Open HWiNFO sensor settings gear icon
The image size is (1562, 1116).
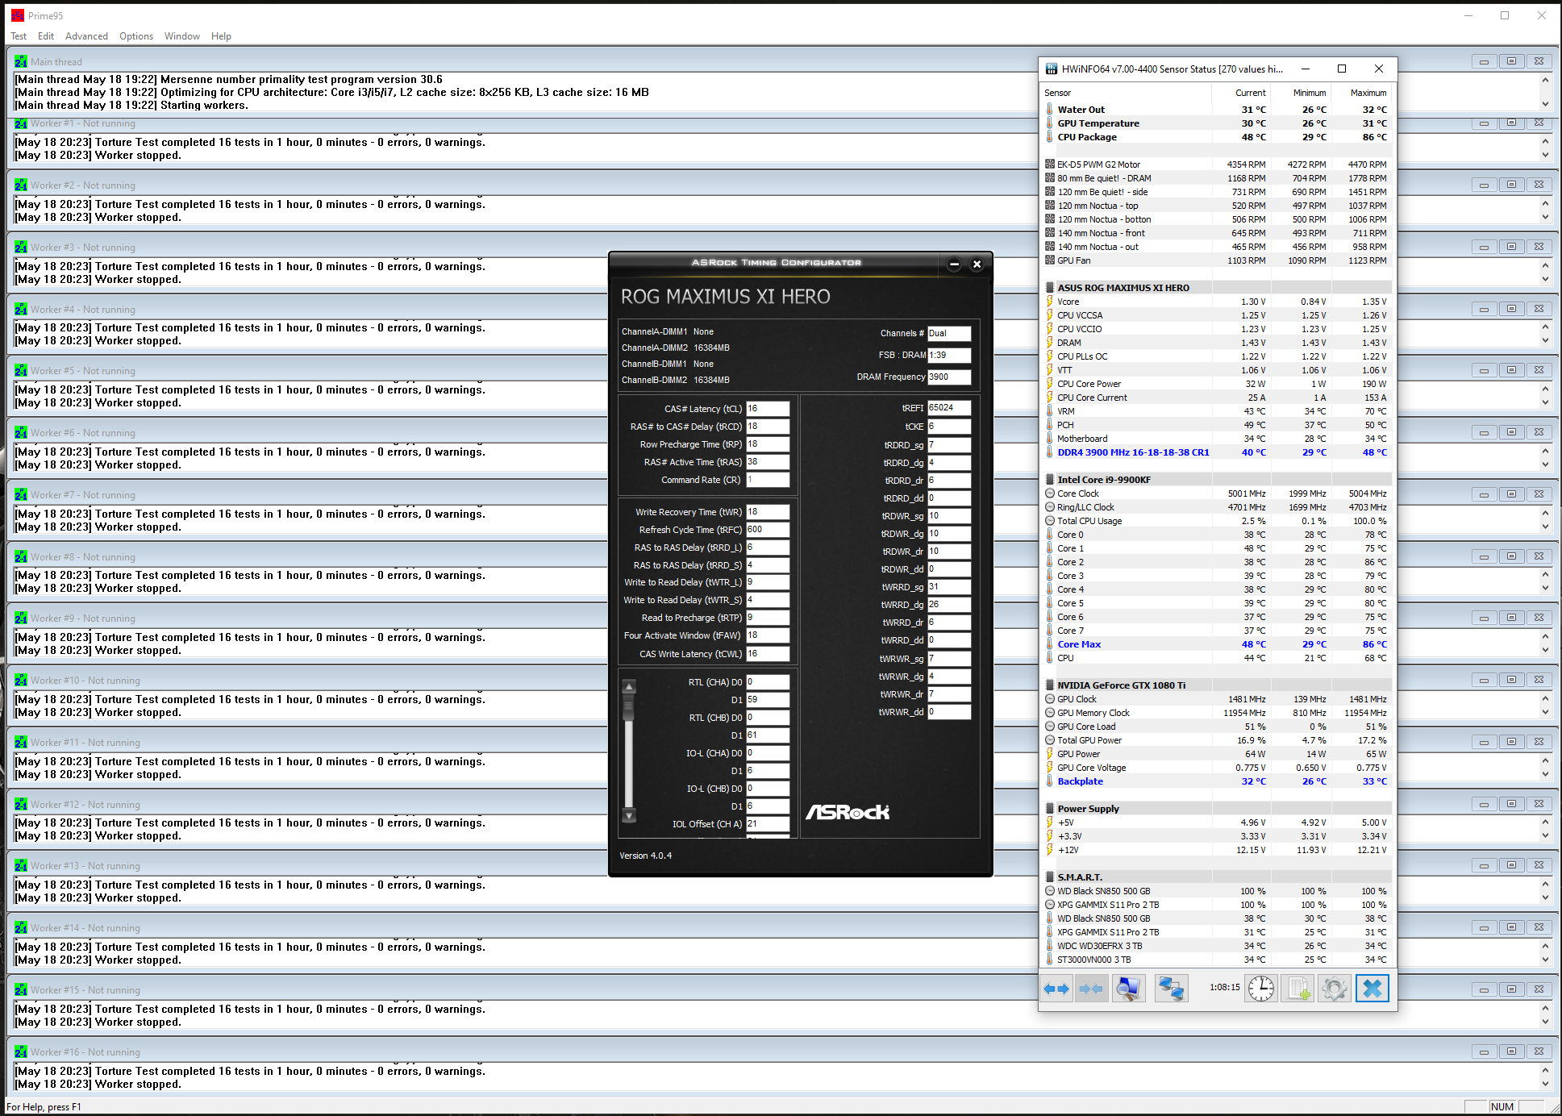pyautogui.click(x=1335, y=989)
